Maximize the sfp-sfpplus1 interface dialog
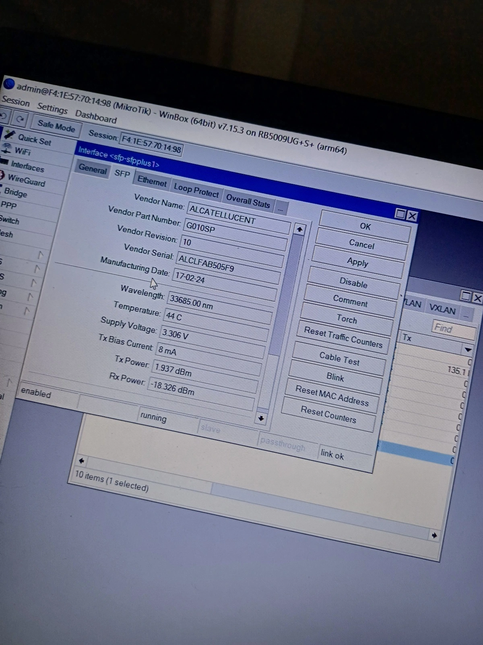Image resolution: width=483 pixels, height=645 pixels. point(400,214)
